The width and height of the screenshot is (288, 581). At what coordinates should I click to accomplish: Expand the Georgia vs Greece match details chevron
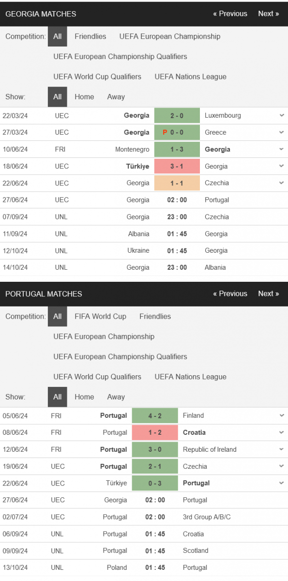pyautogui.click(x=282, y=132)
